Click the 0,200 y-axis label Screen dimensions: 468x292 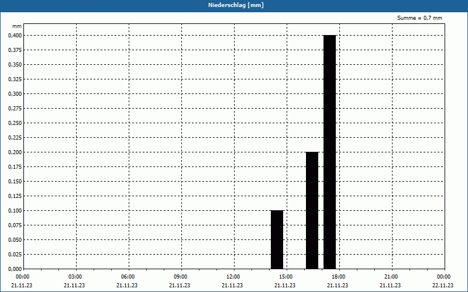15,152
